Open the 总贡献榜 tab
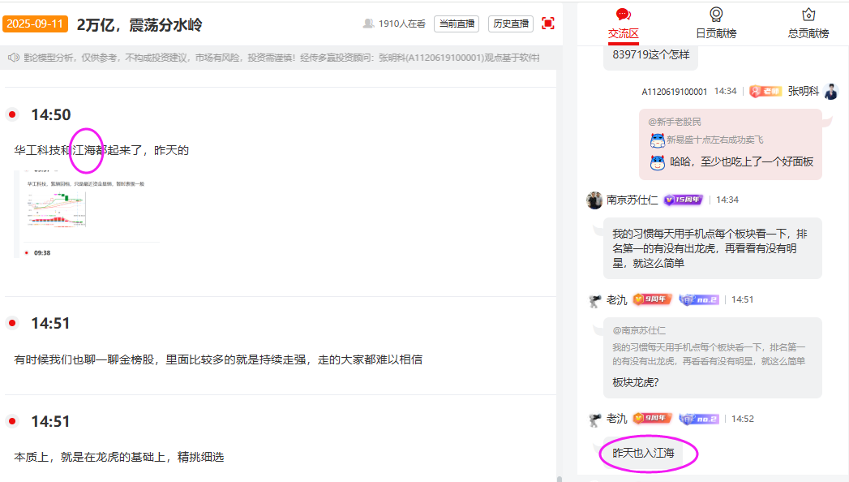Image resolution: width=849 pixels, height=482 pixels. click(808, 33)
